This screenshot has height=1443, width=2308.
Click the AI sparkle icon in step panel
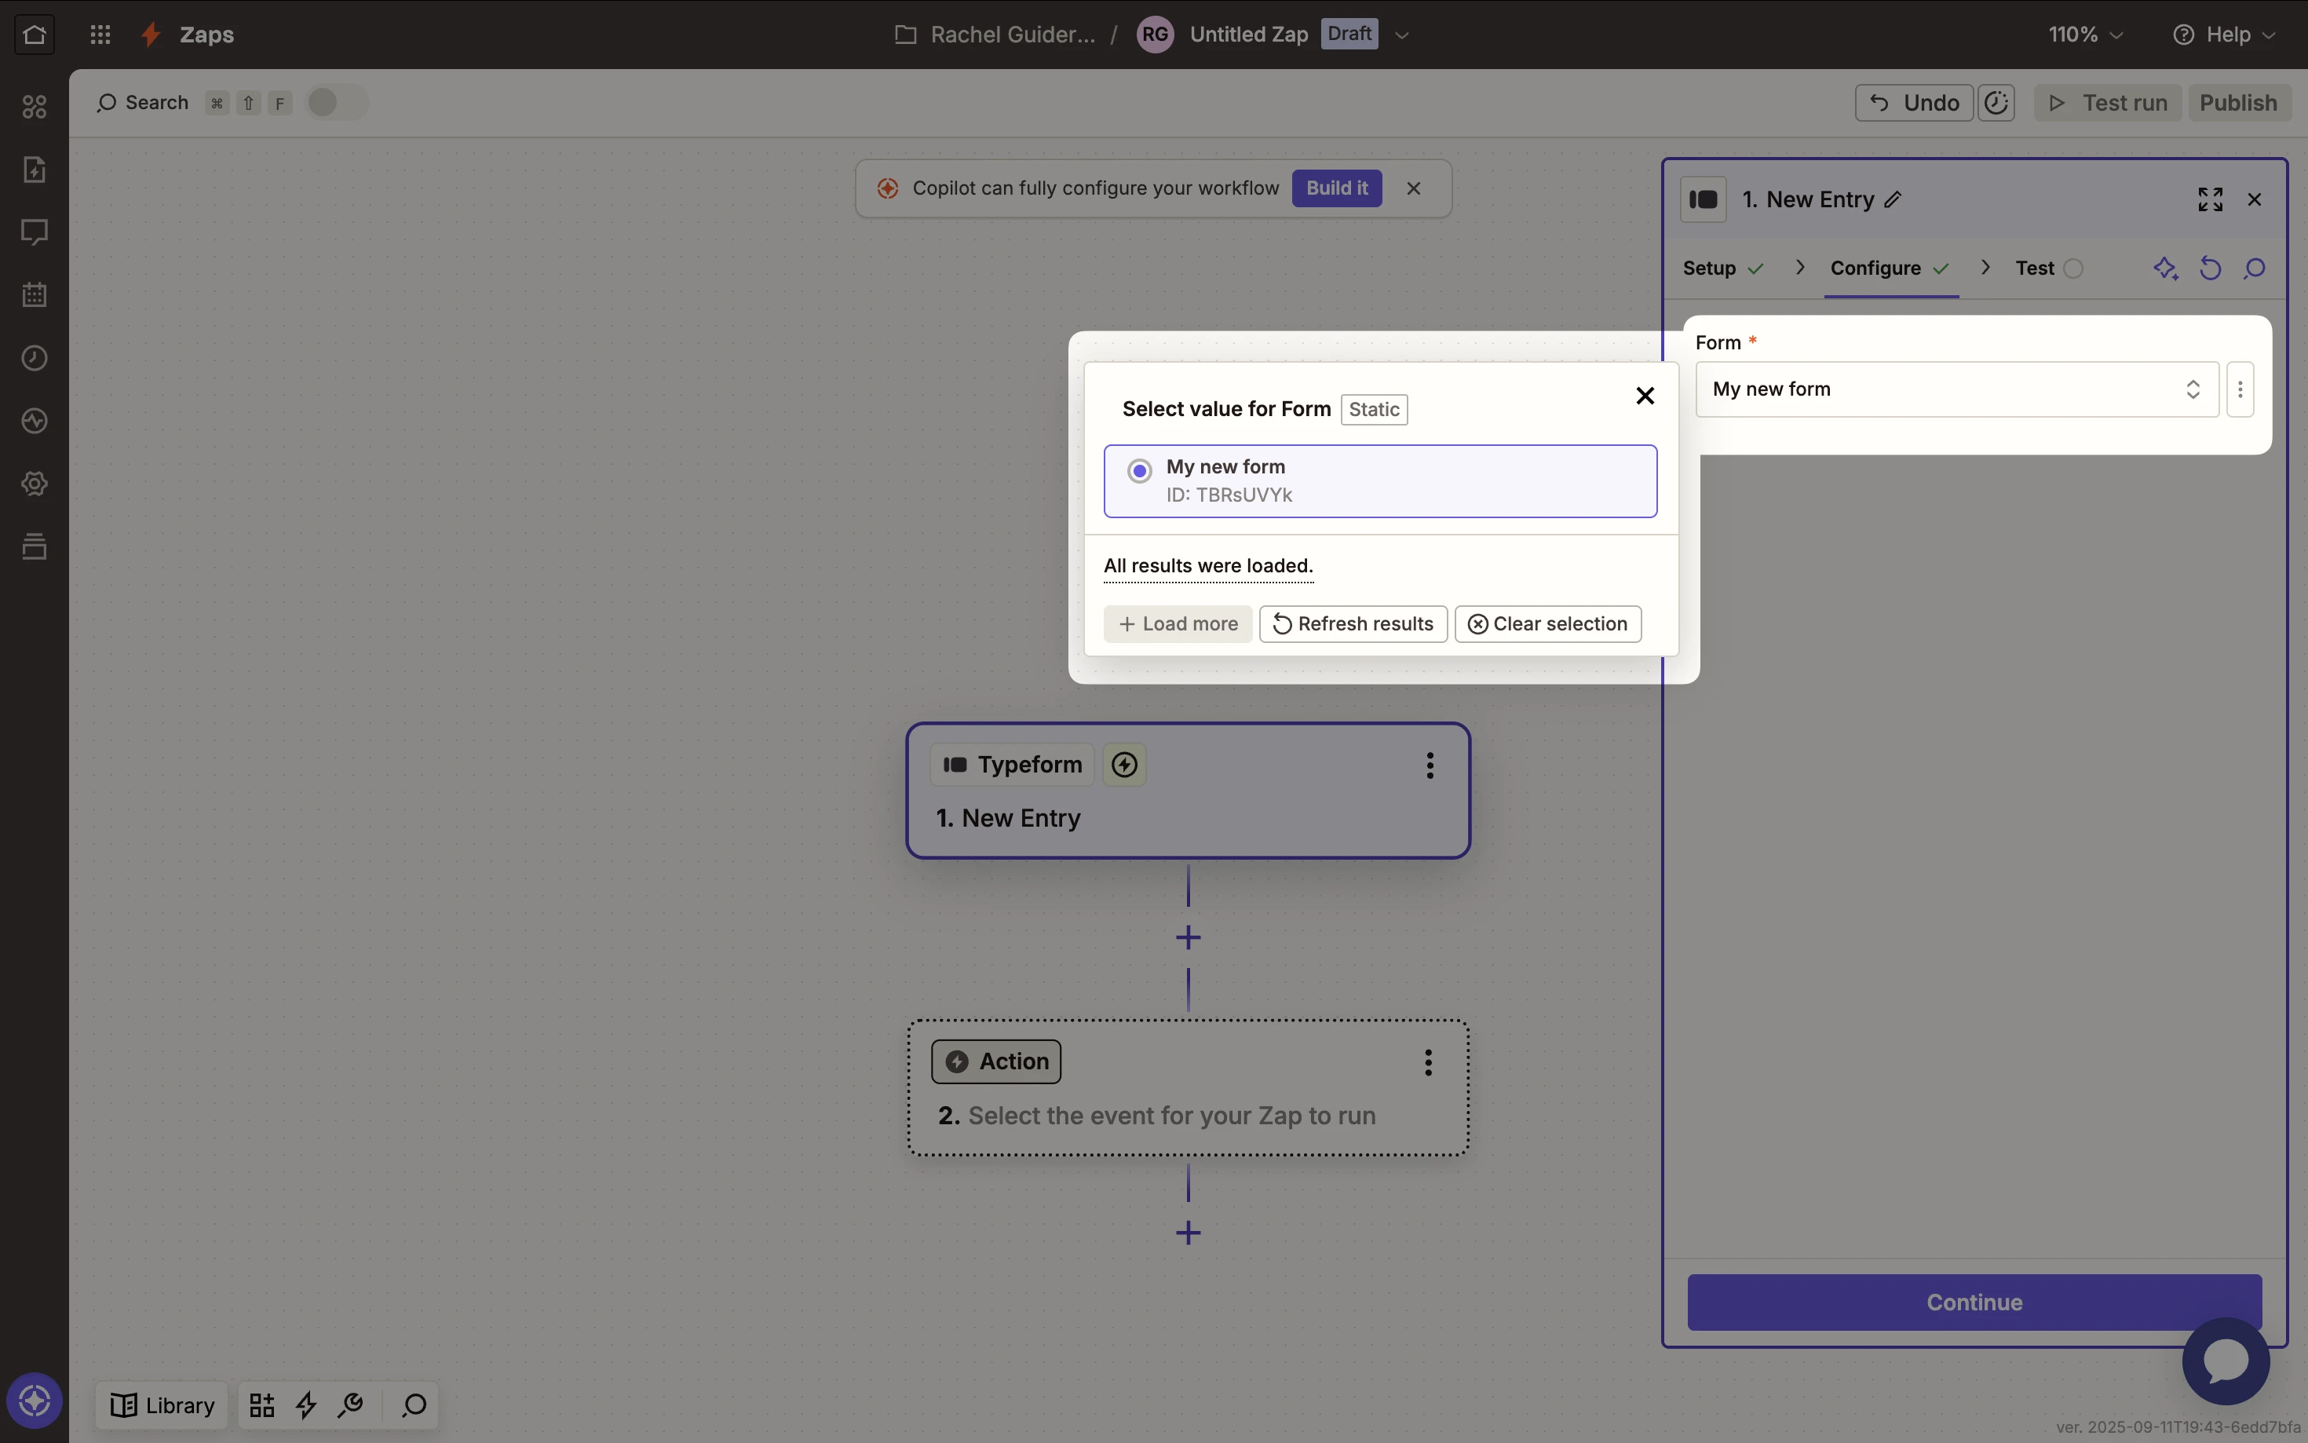pyautogui.click(x=2166, y=269)
